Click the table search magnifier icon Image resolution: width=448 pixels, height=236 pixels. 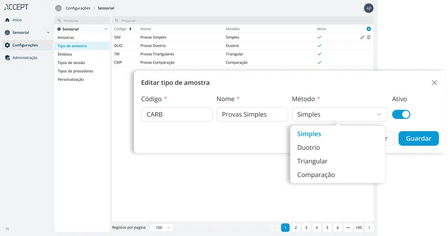[x=117, y=20]
